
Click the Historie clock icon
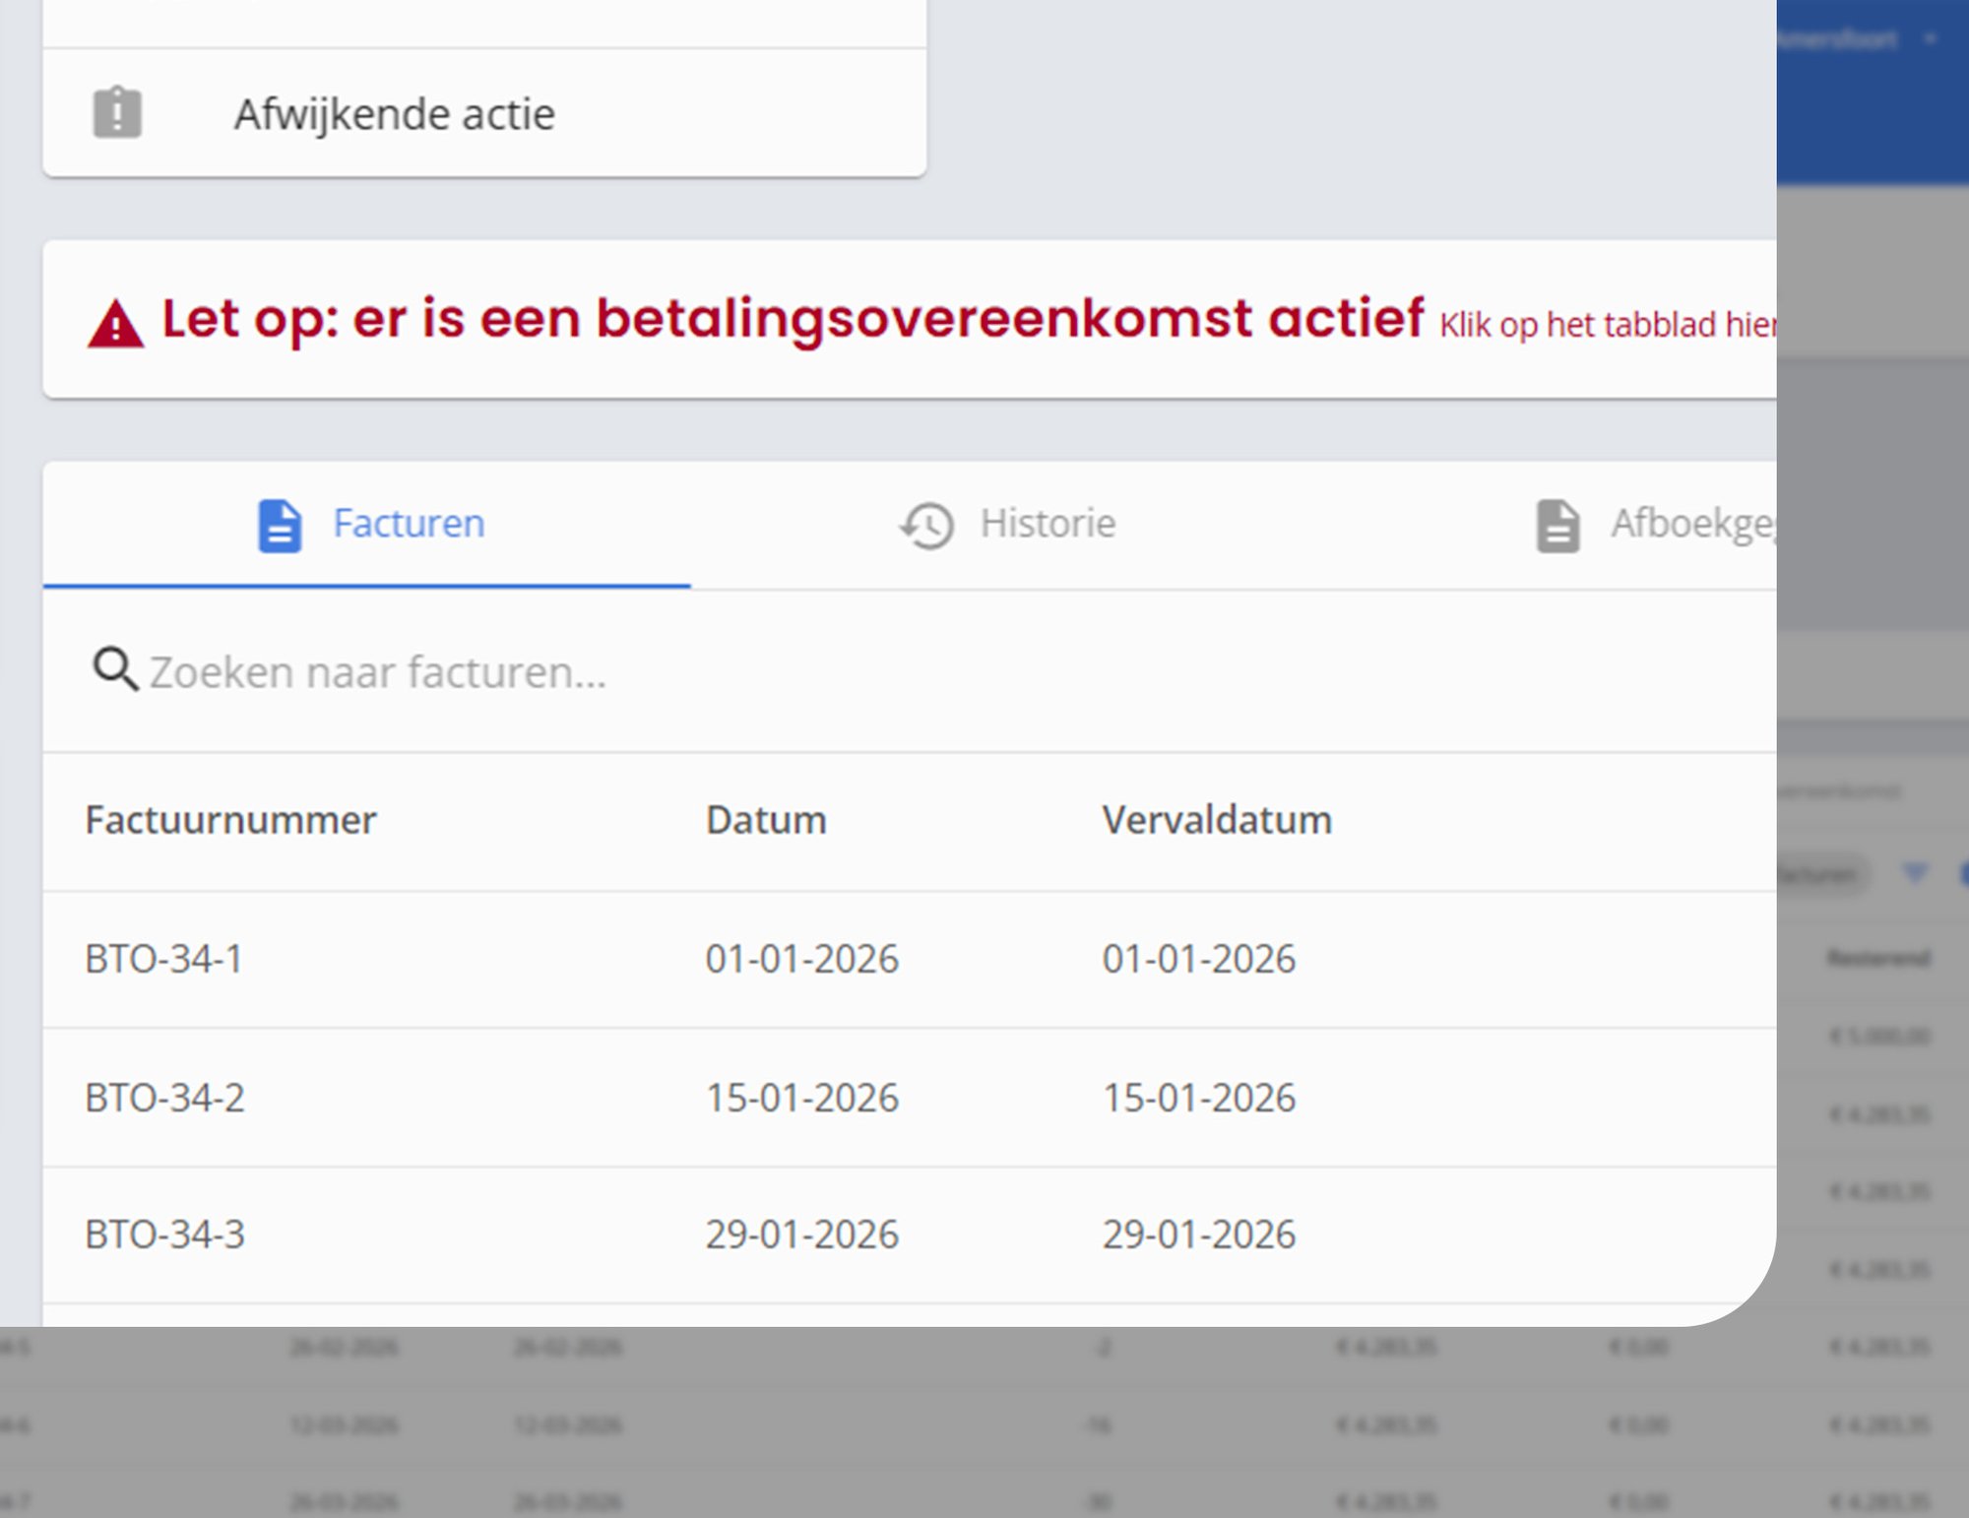point(926,526)
